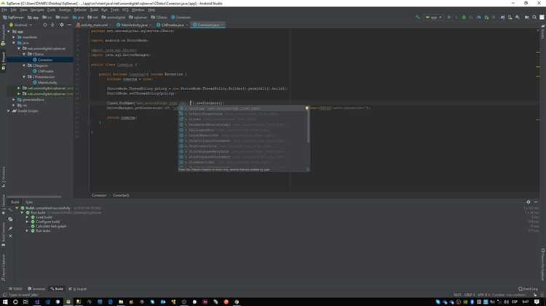Click the autocomplete popup scrollbar

coord(307,124)
